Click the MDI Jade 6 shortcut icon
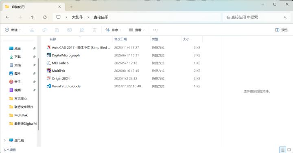Viewport: 293px width, 153px height. click(48, 63)
